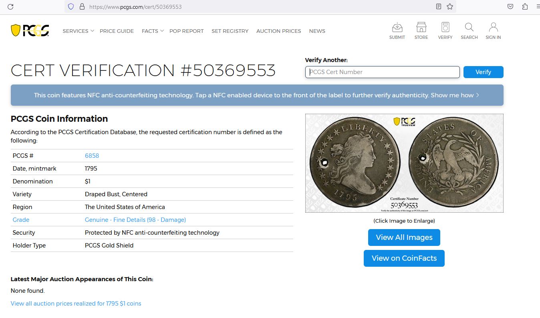Bookmark this page with the star icon
540x318 pixels.
point(450,6)
